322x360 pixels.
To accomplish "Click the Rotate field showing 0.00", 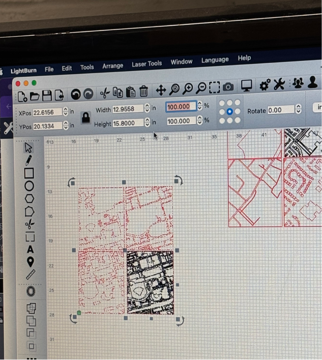I will click(281, 110).
